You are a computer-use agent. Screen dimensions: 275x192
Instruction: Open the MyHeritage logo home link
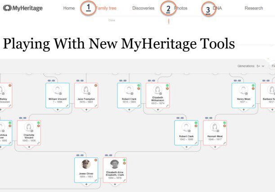click(x=23, y=8)
